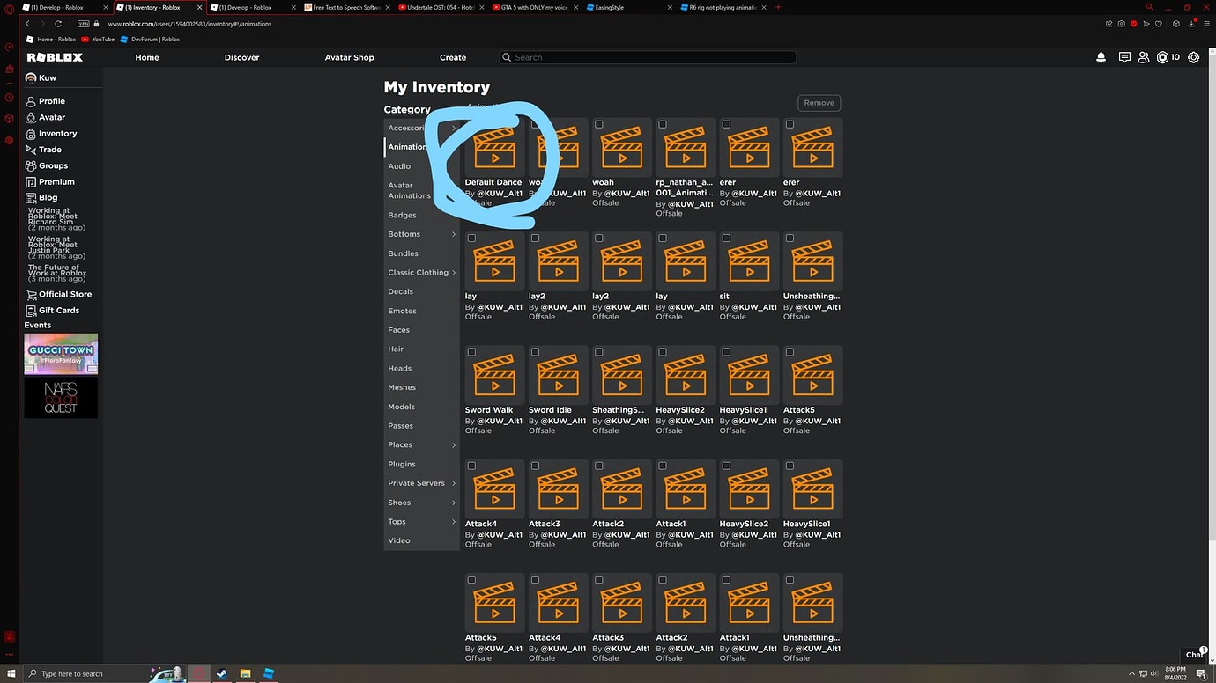
Task: Tick the checkbox on the Sword Walk animation
Action: 471,352
